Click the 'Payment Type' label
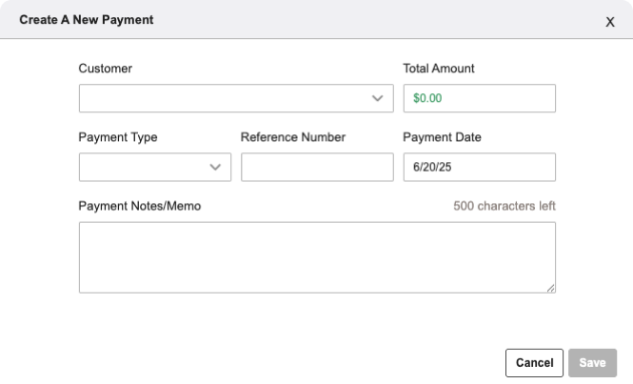This screenshot has height=384, width=633. (118, 137)
